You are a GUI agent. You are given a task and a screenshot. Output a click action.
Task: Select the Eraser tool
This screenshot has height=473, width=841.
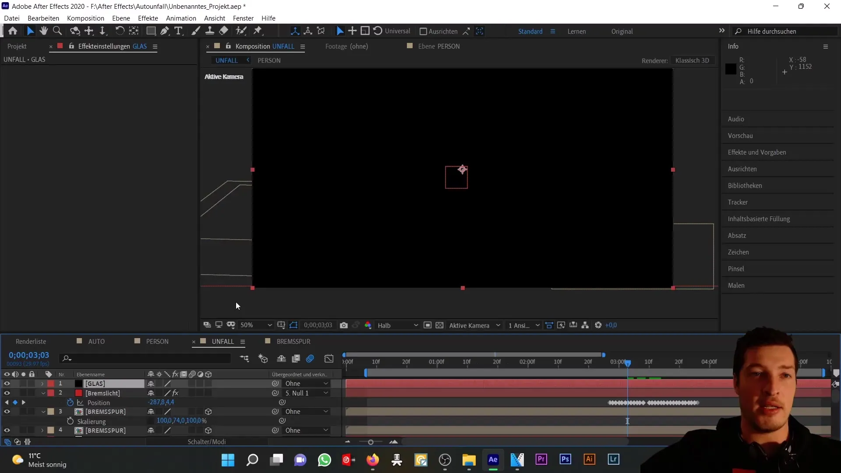click(224, 31)
